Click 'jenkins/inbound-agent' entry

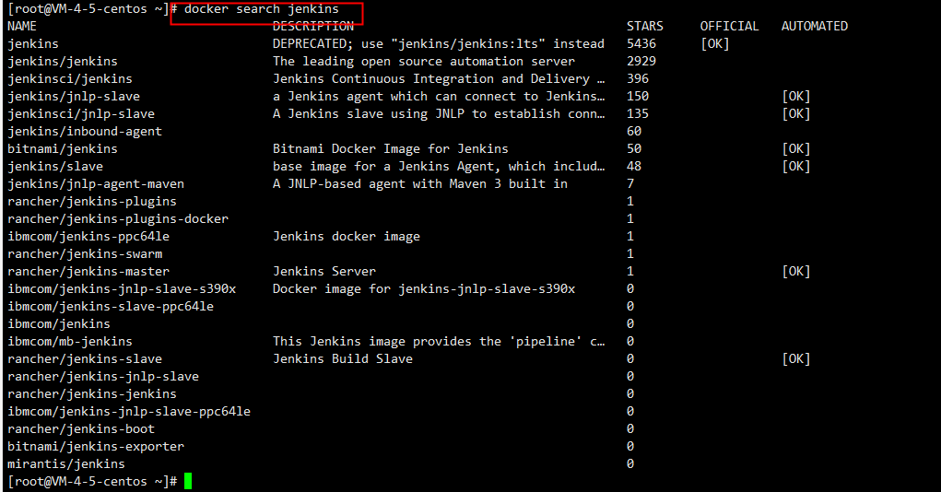click(85, 132)
